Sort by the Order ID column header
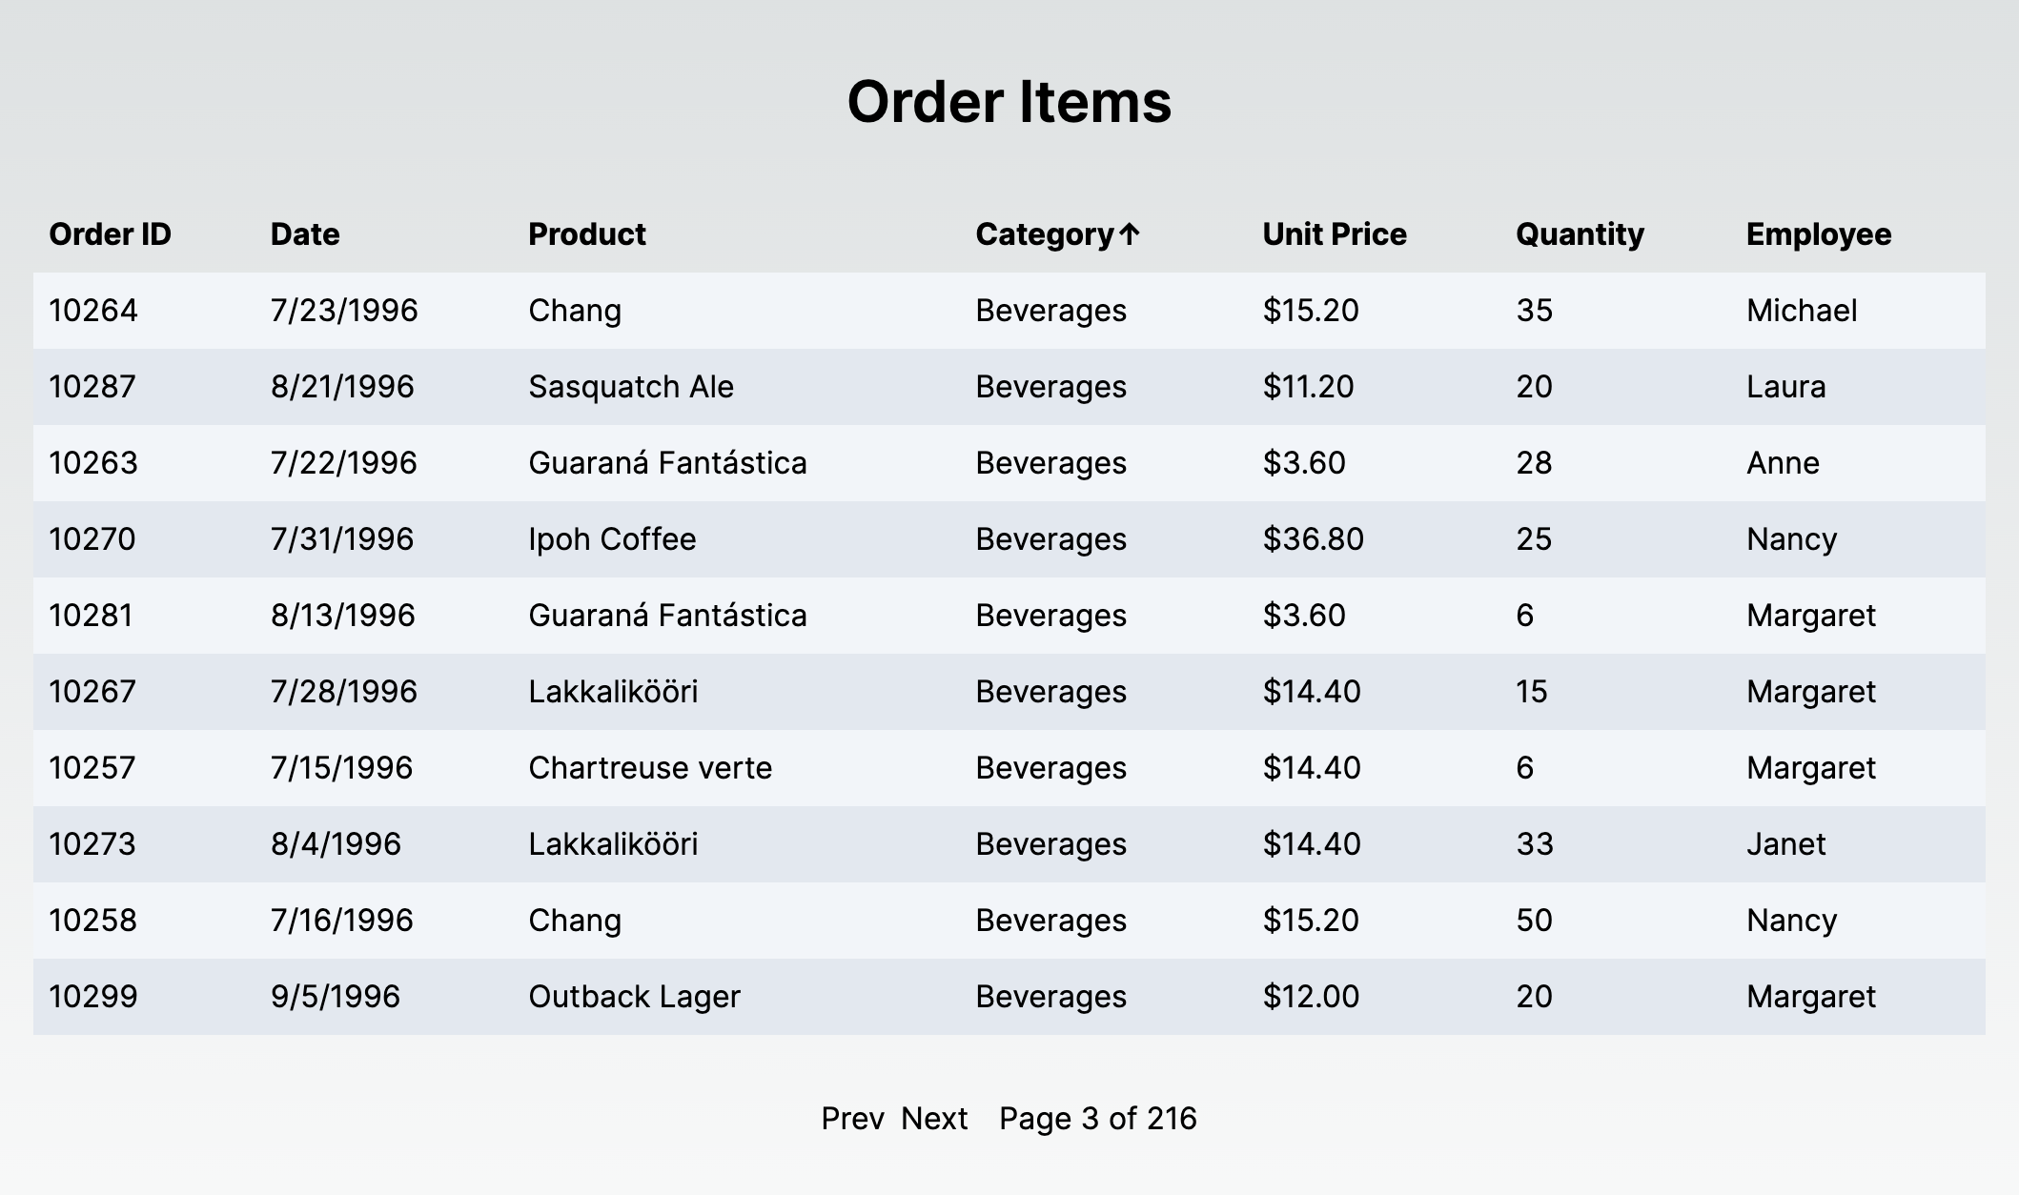 pos(110,234)
